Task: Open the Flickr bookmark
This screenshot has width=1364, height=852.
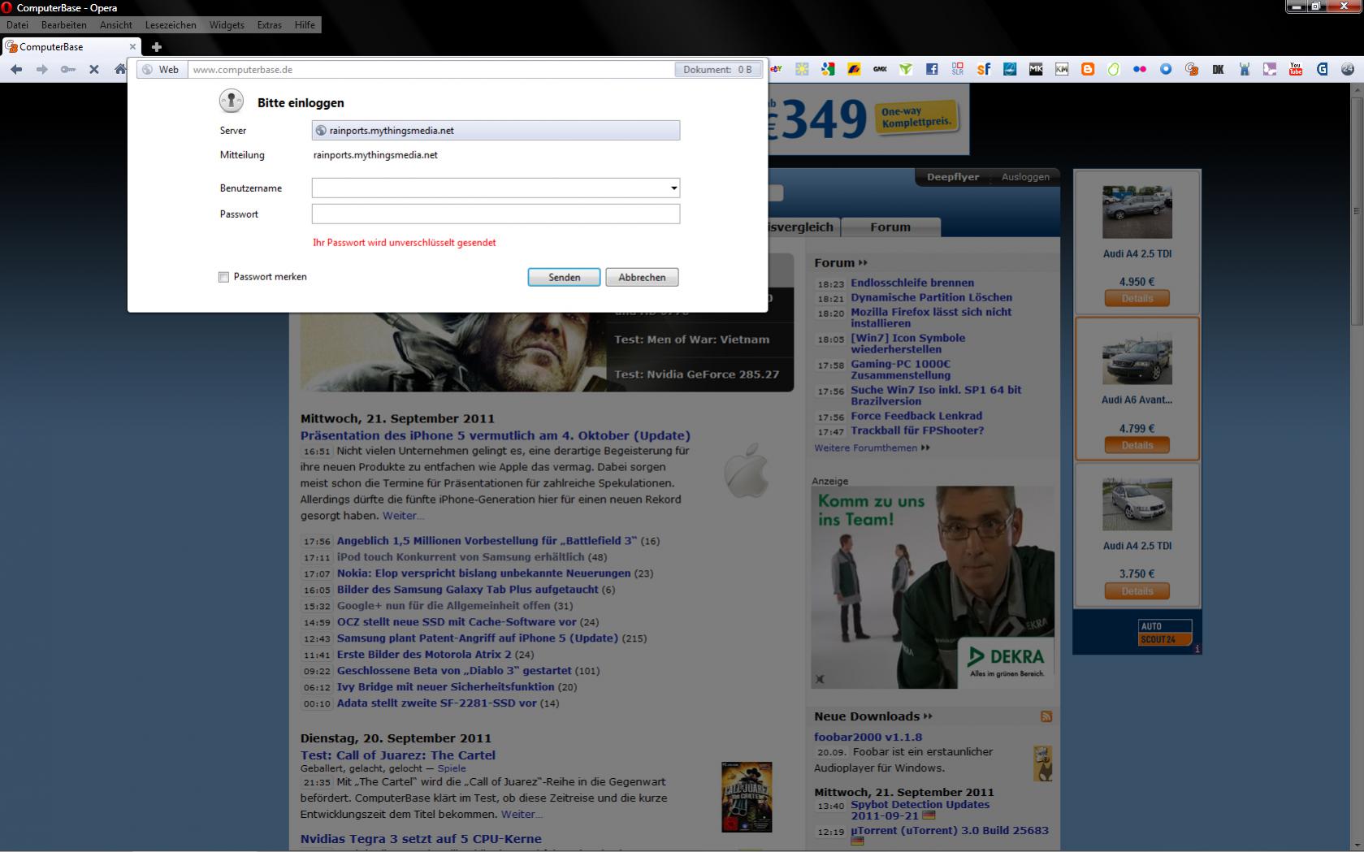Action: pos(1140,70)
